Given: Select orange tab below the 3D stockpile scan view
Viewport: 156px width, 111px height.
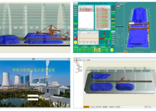Looking at the screenshot, I should tap(126, 52).
